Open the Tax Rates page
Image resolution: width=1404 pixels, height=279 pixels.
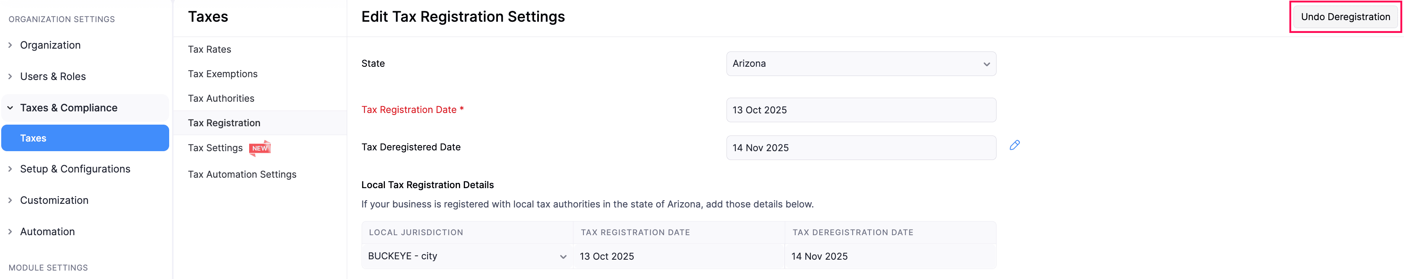point(209,49)
